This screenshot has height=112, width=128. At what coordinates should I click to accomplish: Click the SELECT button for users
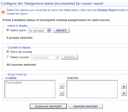click(61, 30)
